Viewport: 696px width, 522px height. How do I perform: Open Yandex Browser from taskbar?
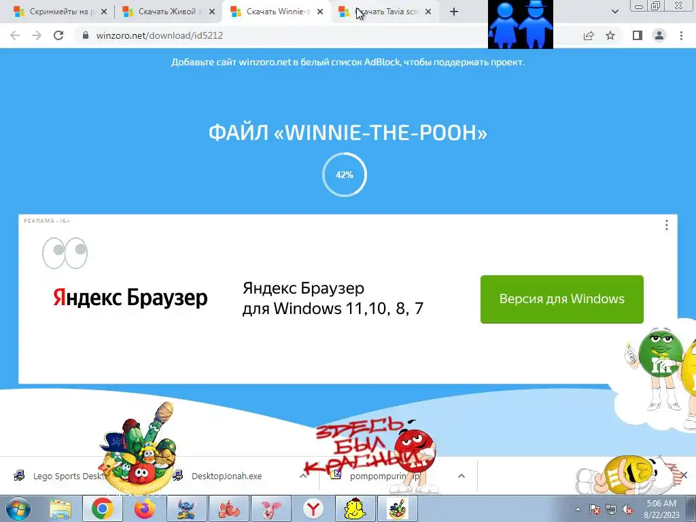coord(313,508)
